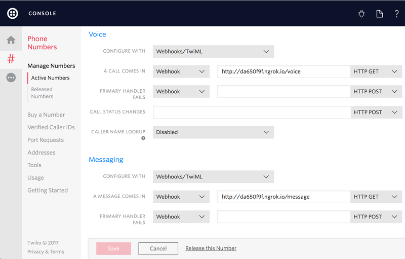Open Addresses menu item
This screenshot has height=259, width=405.
[x=42, y=153]
